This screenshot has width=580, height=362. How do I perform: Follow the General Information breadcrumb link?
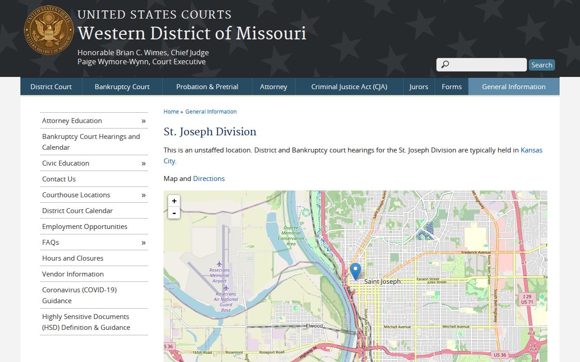211,111
